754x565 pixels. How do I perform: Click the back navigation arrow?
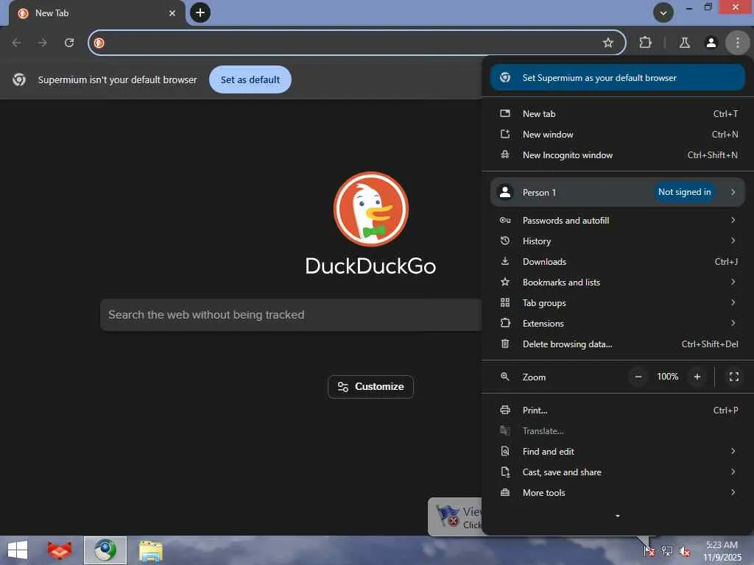[16, 43]
